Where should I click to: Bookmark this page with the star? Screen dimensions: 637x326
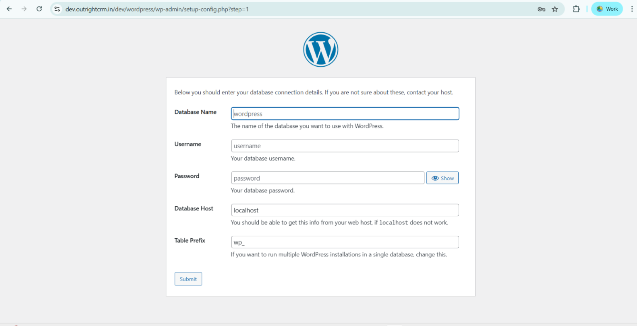point(555,9)
